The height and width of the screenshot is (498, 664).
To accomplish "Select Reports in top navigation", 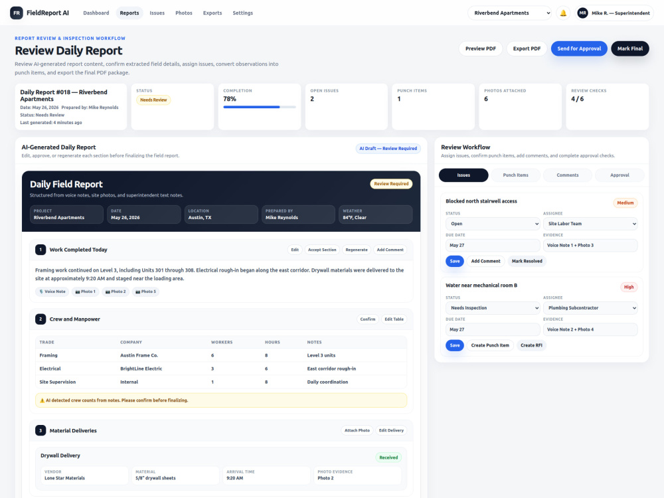I will (129, 13).
